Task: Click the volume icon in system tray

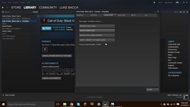Action: 174,104
